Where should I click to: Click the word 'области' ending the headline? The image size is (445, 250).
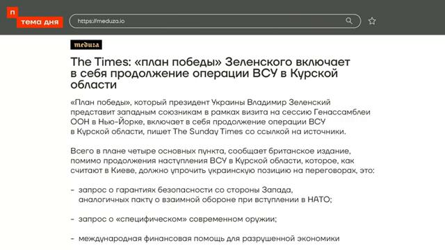[94, 85]
